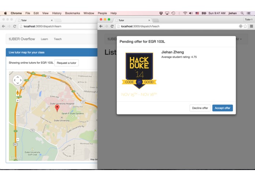
Task: Reload the teach window page
Action: [x=112, y=26]
